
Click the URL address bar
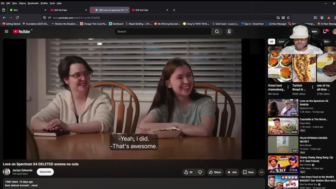click(163, 18)
